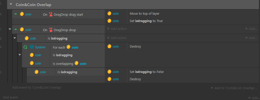260x100 pixels.
Task: Click Add event to 'Coin&Coin Overlap'
Action: tap(37, 87)
